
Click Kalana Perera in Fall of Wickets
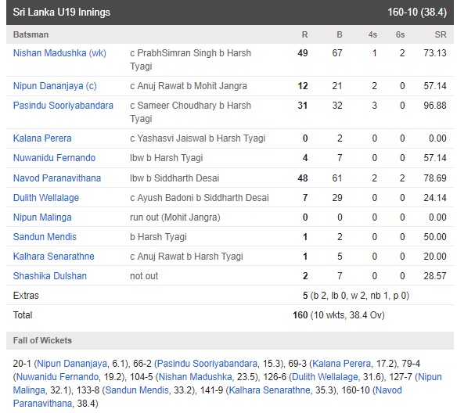tap(342, 364)
